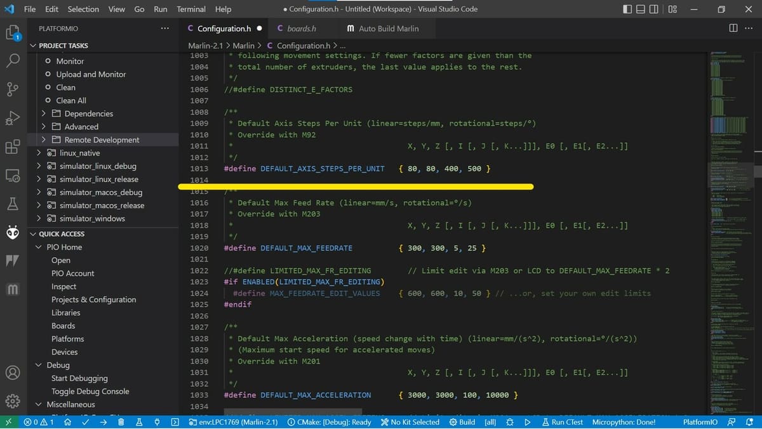Viewport: 762px width, 429px height.
Task: Toggle the primary side bar layout
Action: pos(627,10)
